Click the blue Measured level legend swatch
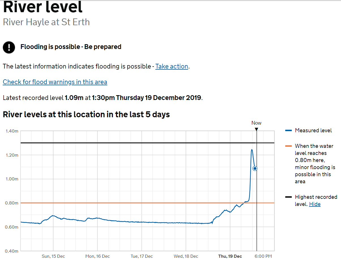341x260 pixels. point(288,131)
